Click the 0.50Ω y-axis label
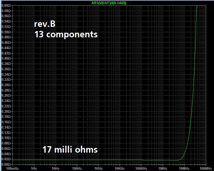Viewport: 214px width, 171px height. point(6,32)
